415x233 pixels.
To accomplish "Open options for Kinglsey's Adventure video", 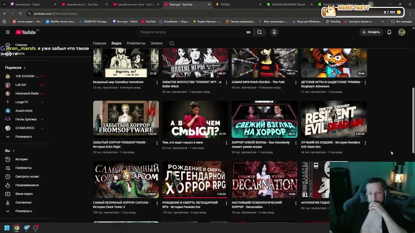I will (365, 83).
